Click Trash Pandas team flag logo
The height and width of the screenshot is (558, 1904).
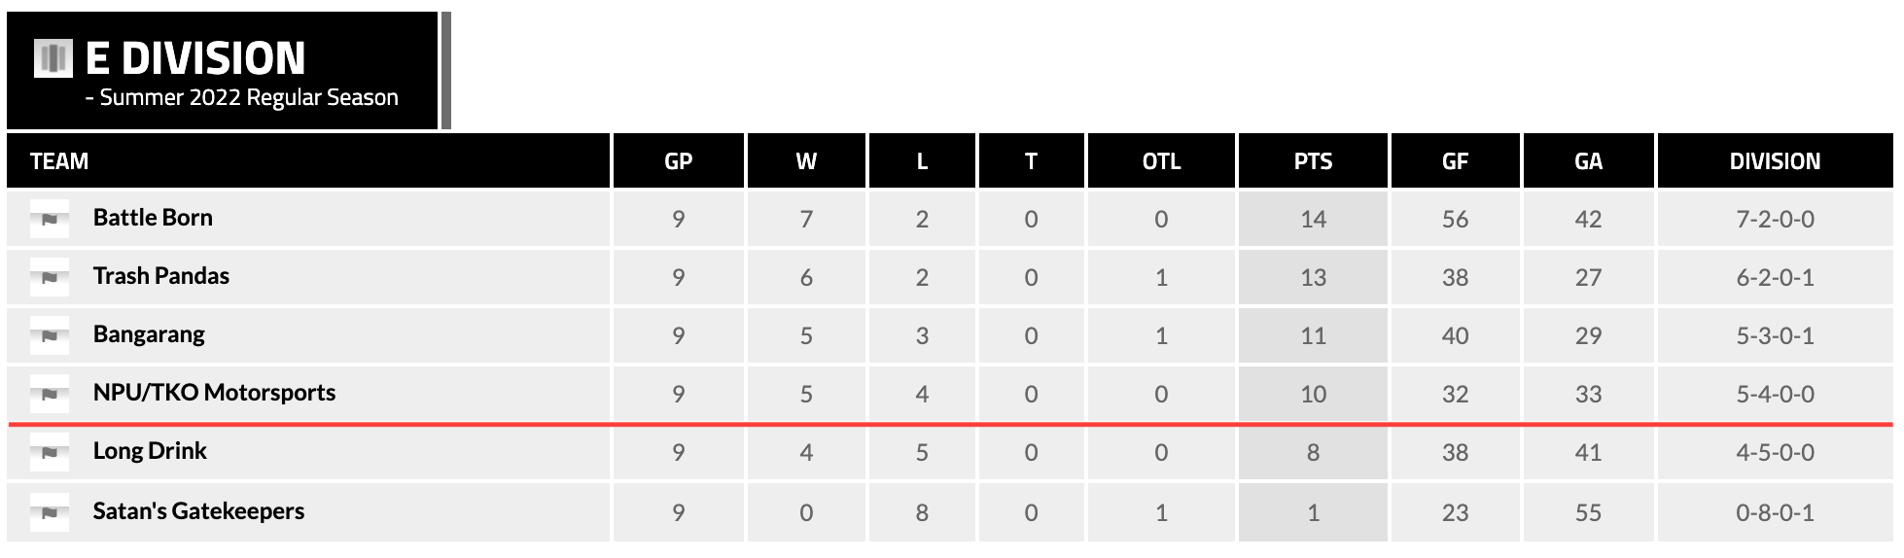point(50,277)
